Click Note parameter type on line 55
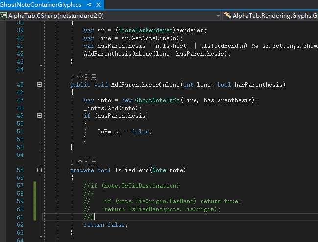Screen dimensions: 318x242 click(x=159, y=170)
